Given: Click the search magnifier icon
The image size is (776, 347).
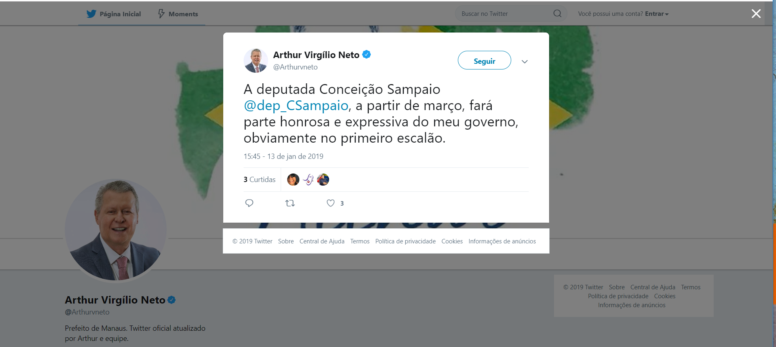Looking at the screenshot, I should (557, 14).
